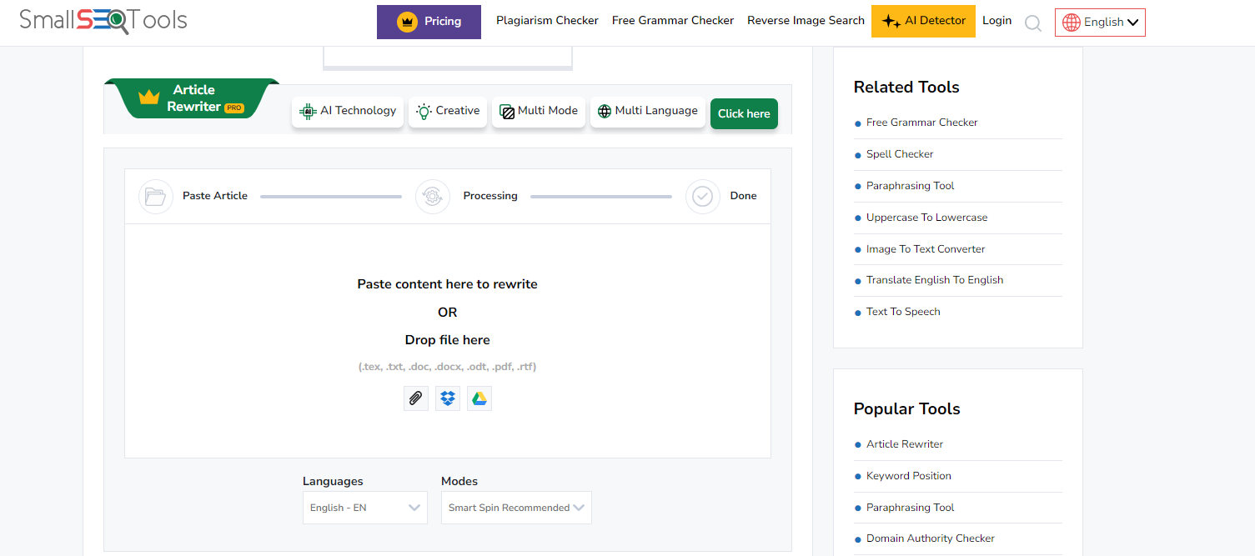Open Uppercase To Lowercase link
This screenshot has height=556, width=1255.
(x=926, y=218)
